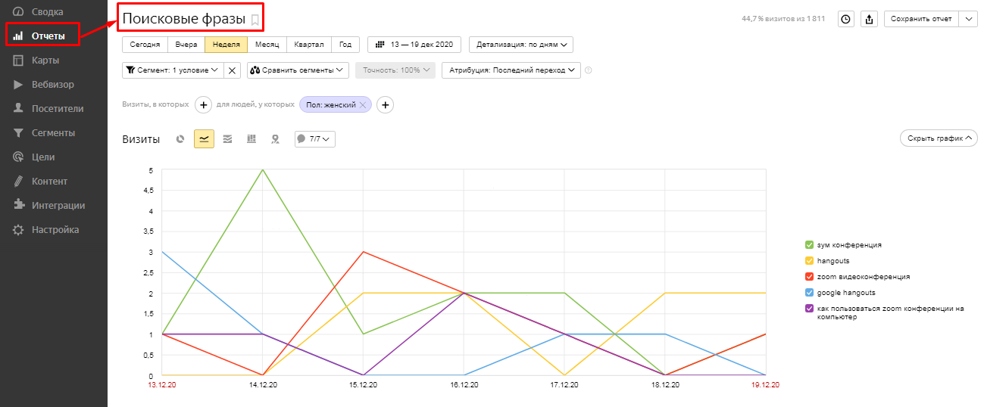984x407 pixels.
Task: Open the date range 13 — 19 дек 2020
Action: point(414,45)
